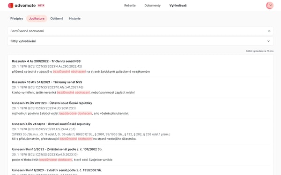
Task: Open the Filtry vyhledávání panel
Action: pos(140,41)
